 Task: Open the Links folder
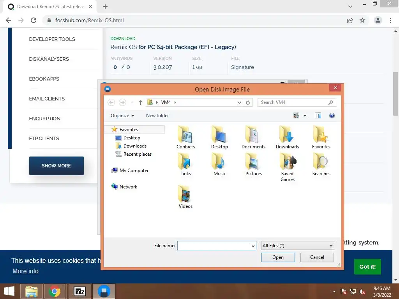point(185,164)
